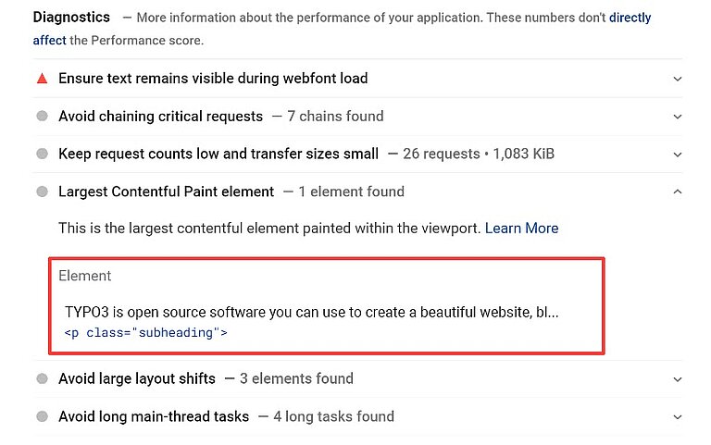Screen dimensions: 711x445
Task: Click gray circle beside Avoid large layout shifts
Action: (x=42, y=379)
